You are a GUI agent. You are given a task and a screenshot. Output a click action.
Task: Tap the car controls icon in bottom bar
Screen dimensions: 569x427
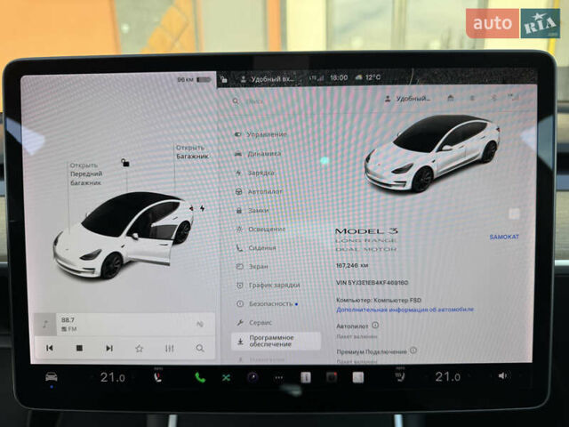coord(52,377)
